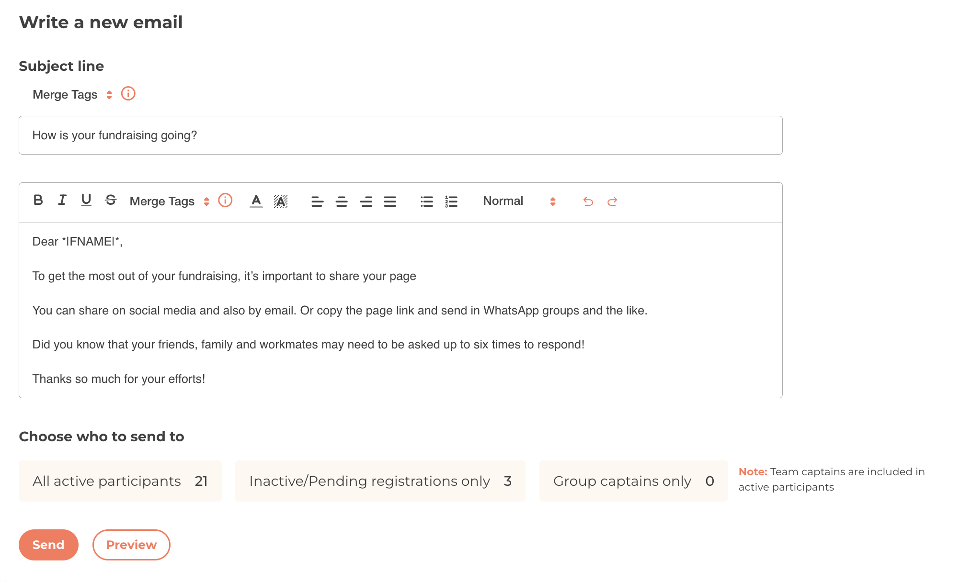Open subject line Merge Tags dropdown
The height and width of the screenshot is (582, 960).
pos(72,95)
